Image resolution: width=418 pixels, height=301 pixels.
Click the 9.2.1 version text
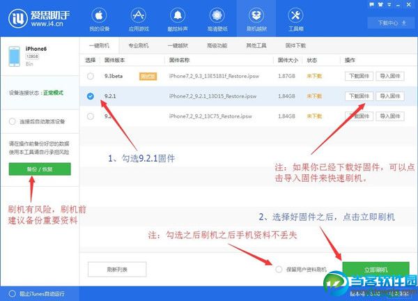[x=110, y=96]
